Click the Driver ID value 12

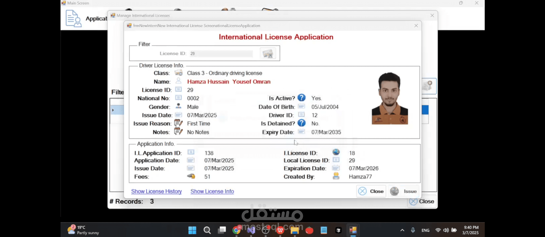tap(315, 115)
